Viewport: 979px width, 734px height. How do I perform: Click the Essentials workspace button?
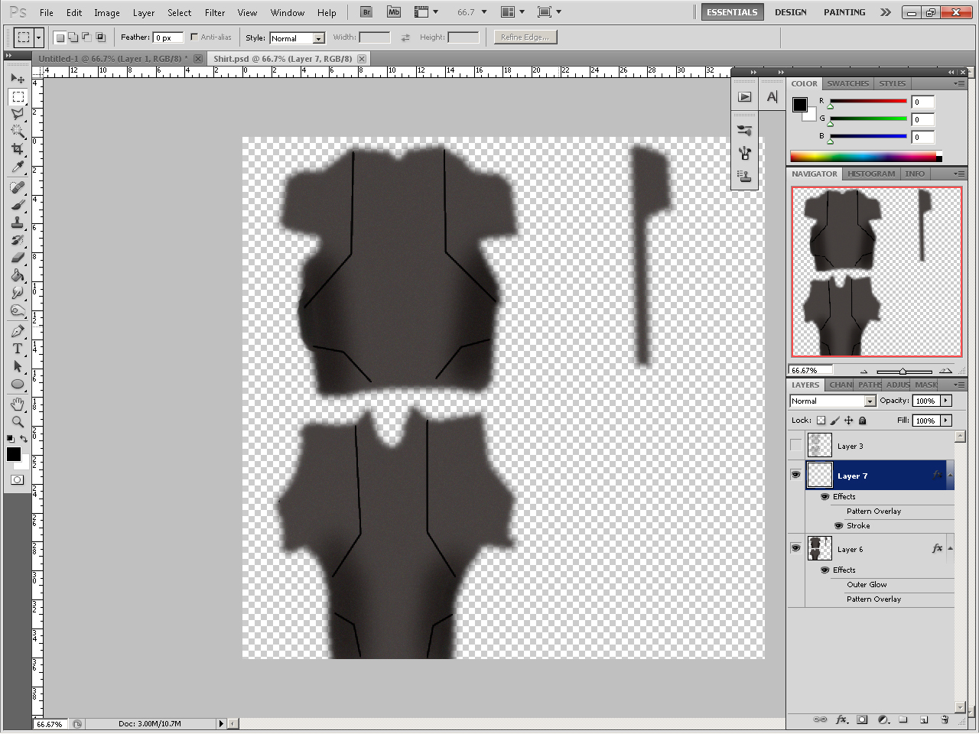(x=732, y=12)
